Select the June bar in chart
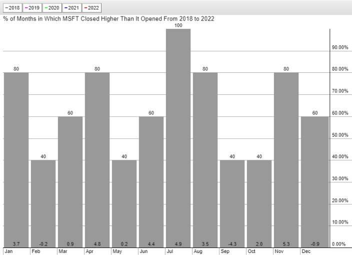352x255 pixels. (151, 182)
